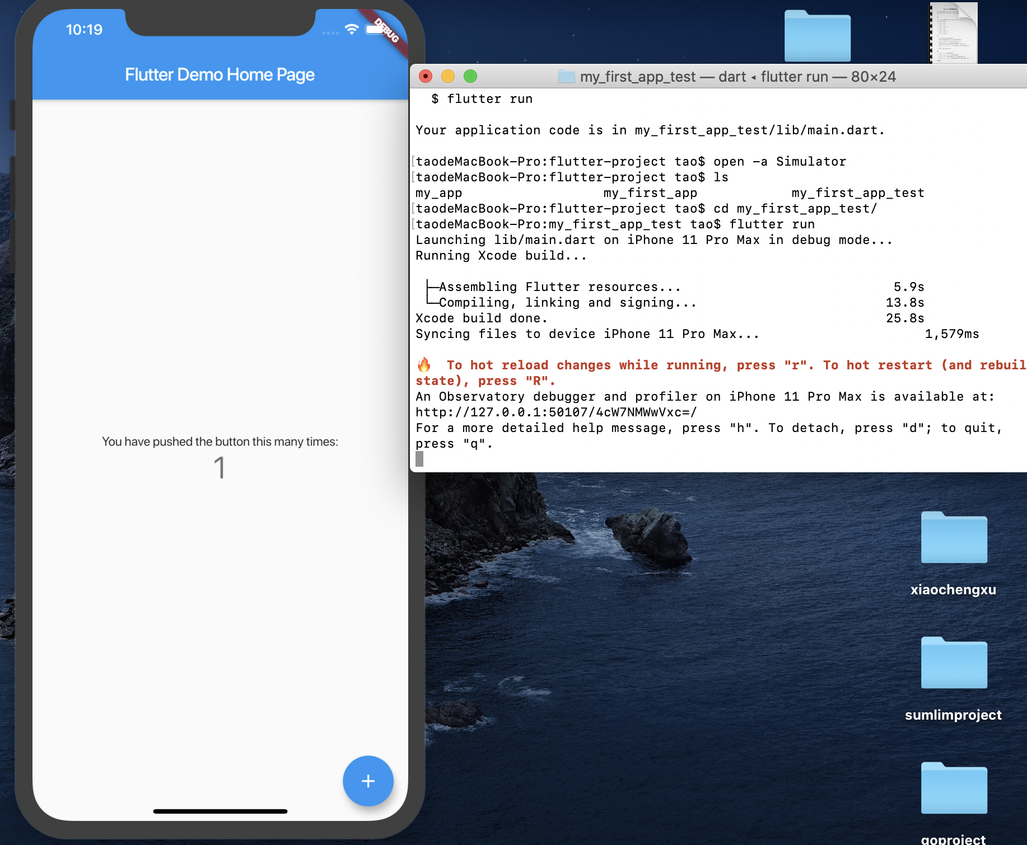Click the flame emoji in hot reload message
This screenshot has width=1027, height=845.
(424, 365)
